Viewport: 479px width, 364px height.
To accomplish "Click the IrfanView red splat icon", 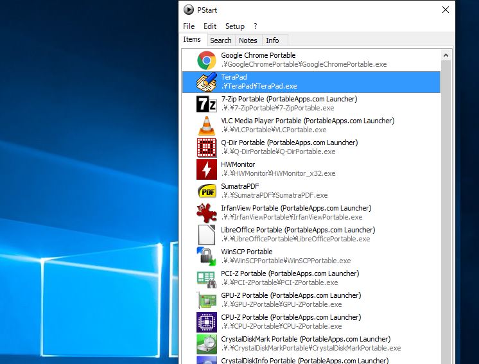I will 207,213.
